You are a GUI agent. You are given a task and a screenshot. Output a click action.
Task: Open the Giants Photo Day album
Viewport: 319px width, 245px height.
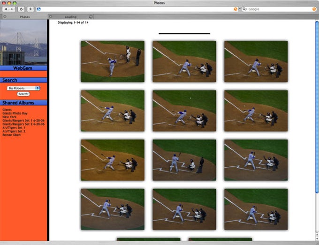(15, 113)
